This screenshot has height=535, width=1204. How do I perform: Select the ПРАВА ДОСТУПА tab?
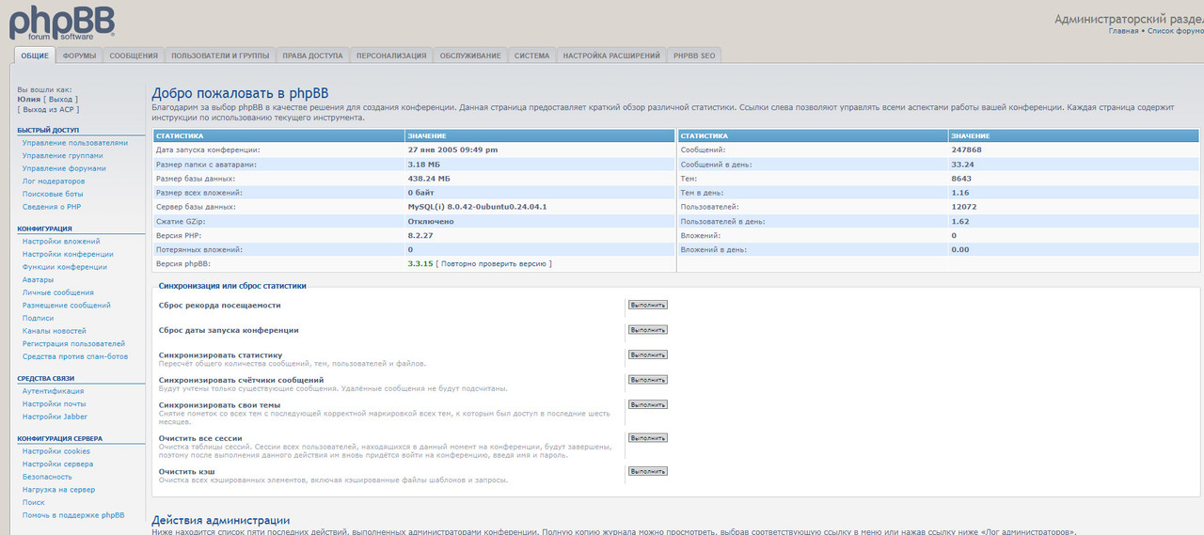(313, 55)
